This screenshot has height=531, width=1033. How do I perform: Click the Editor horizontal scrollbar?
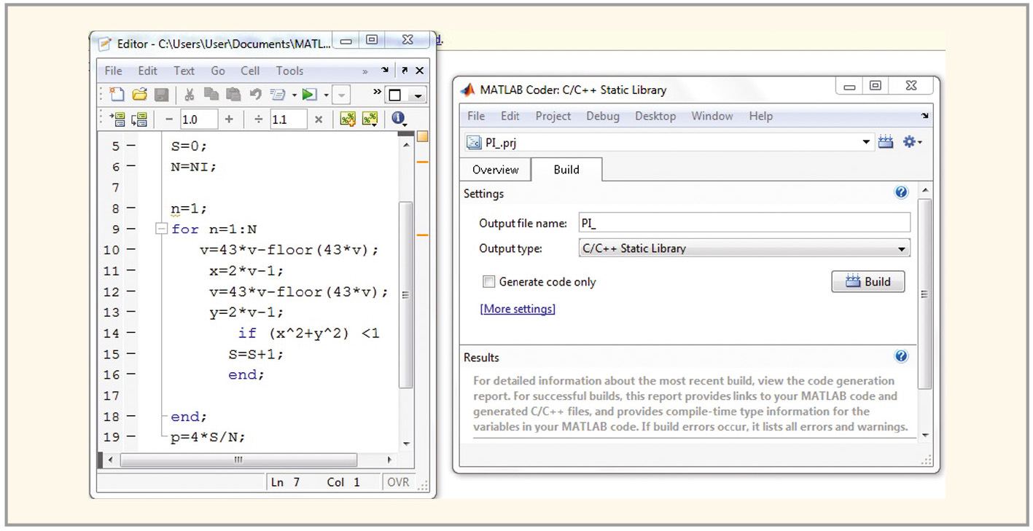click(x=238, y=460)
